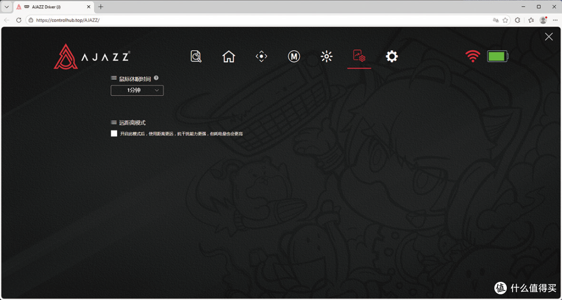Refresh the browser page
562x300 pixels.
(19, 20)
